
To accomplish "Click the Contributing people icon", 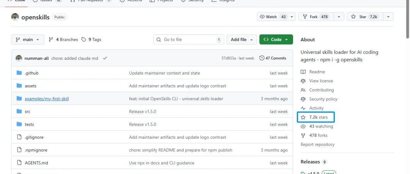I will [303, 90].
